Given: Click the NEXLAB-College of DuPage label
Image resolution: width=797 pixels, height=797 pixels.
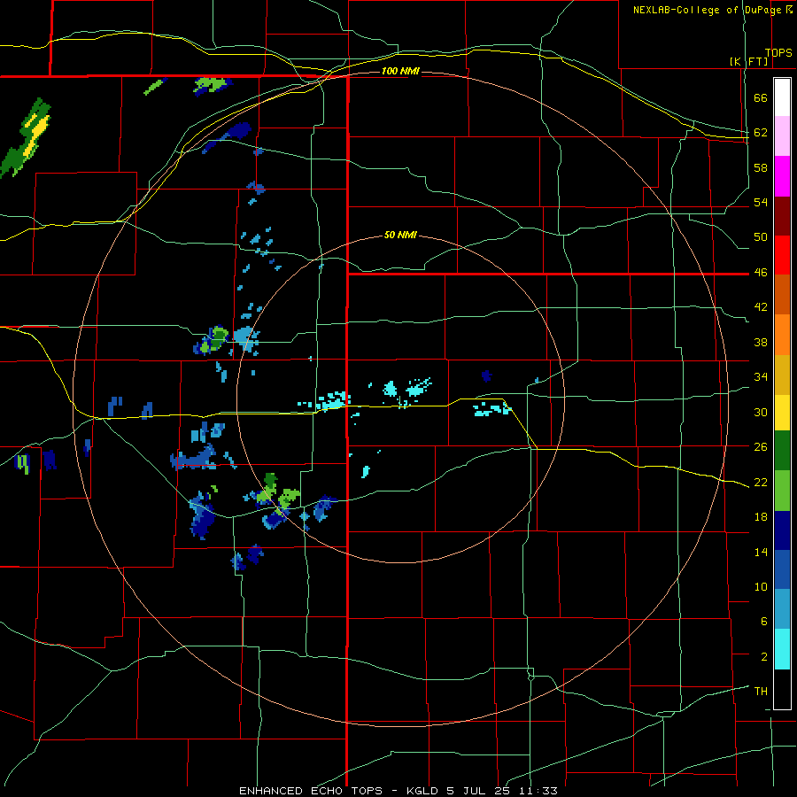Looking at the screenshot, I should click(x=708, y=10).
